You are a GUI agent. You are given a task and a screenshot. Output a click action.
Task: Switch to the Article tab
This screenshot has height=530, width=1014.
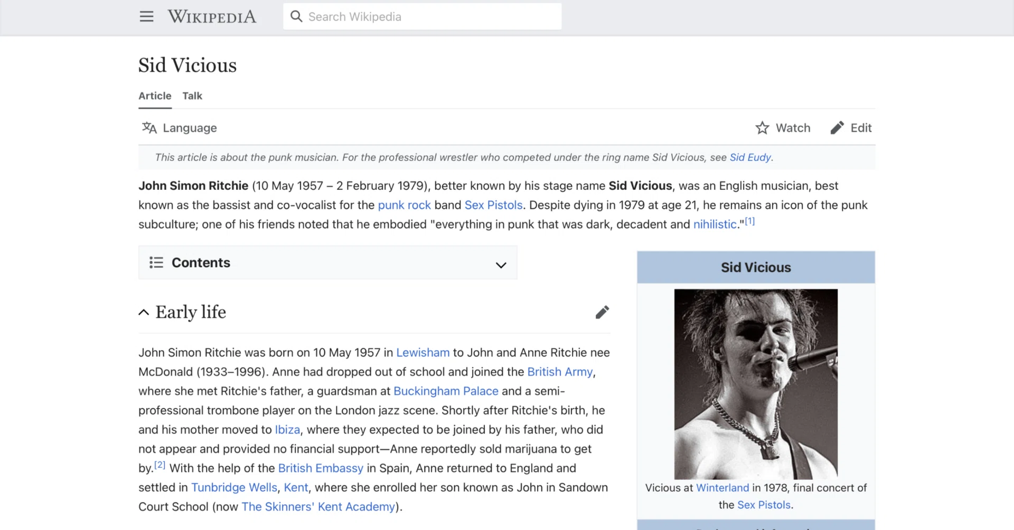(155, 96)
